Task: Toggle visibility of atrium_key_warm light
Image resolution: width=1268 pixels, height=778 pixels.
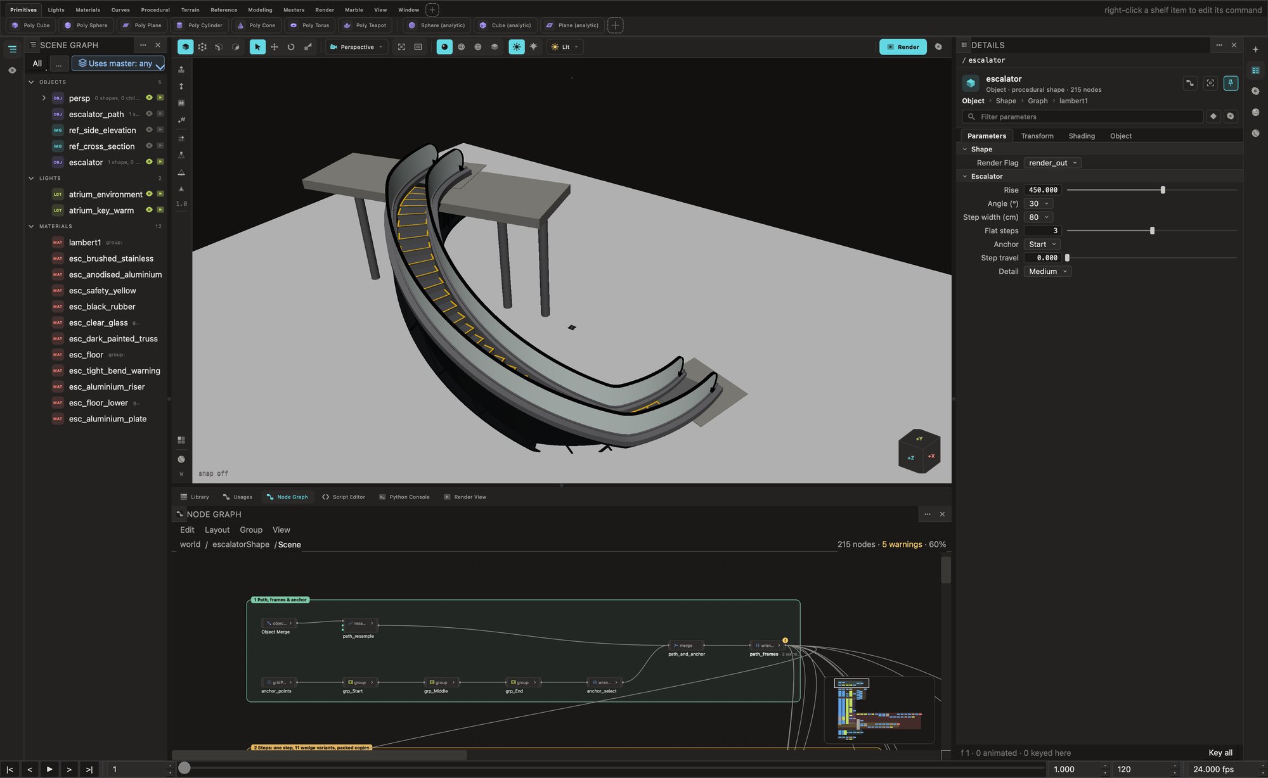Action: (149, 210)
